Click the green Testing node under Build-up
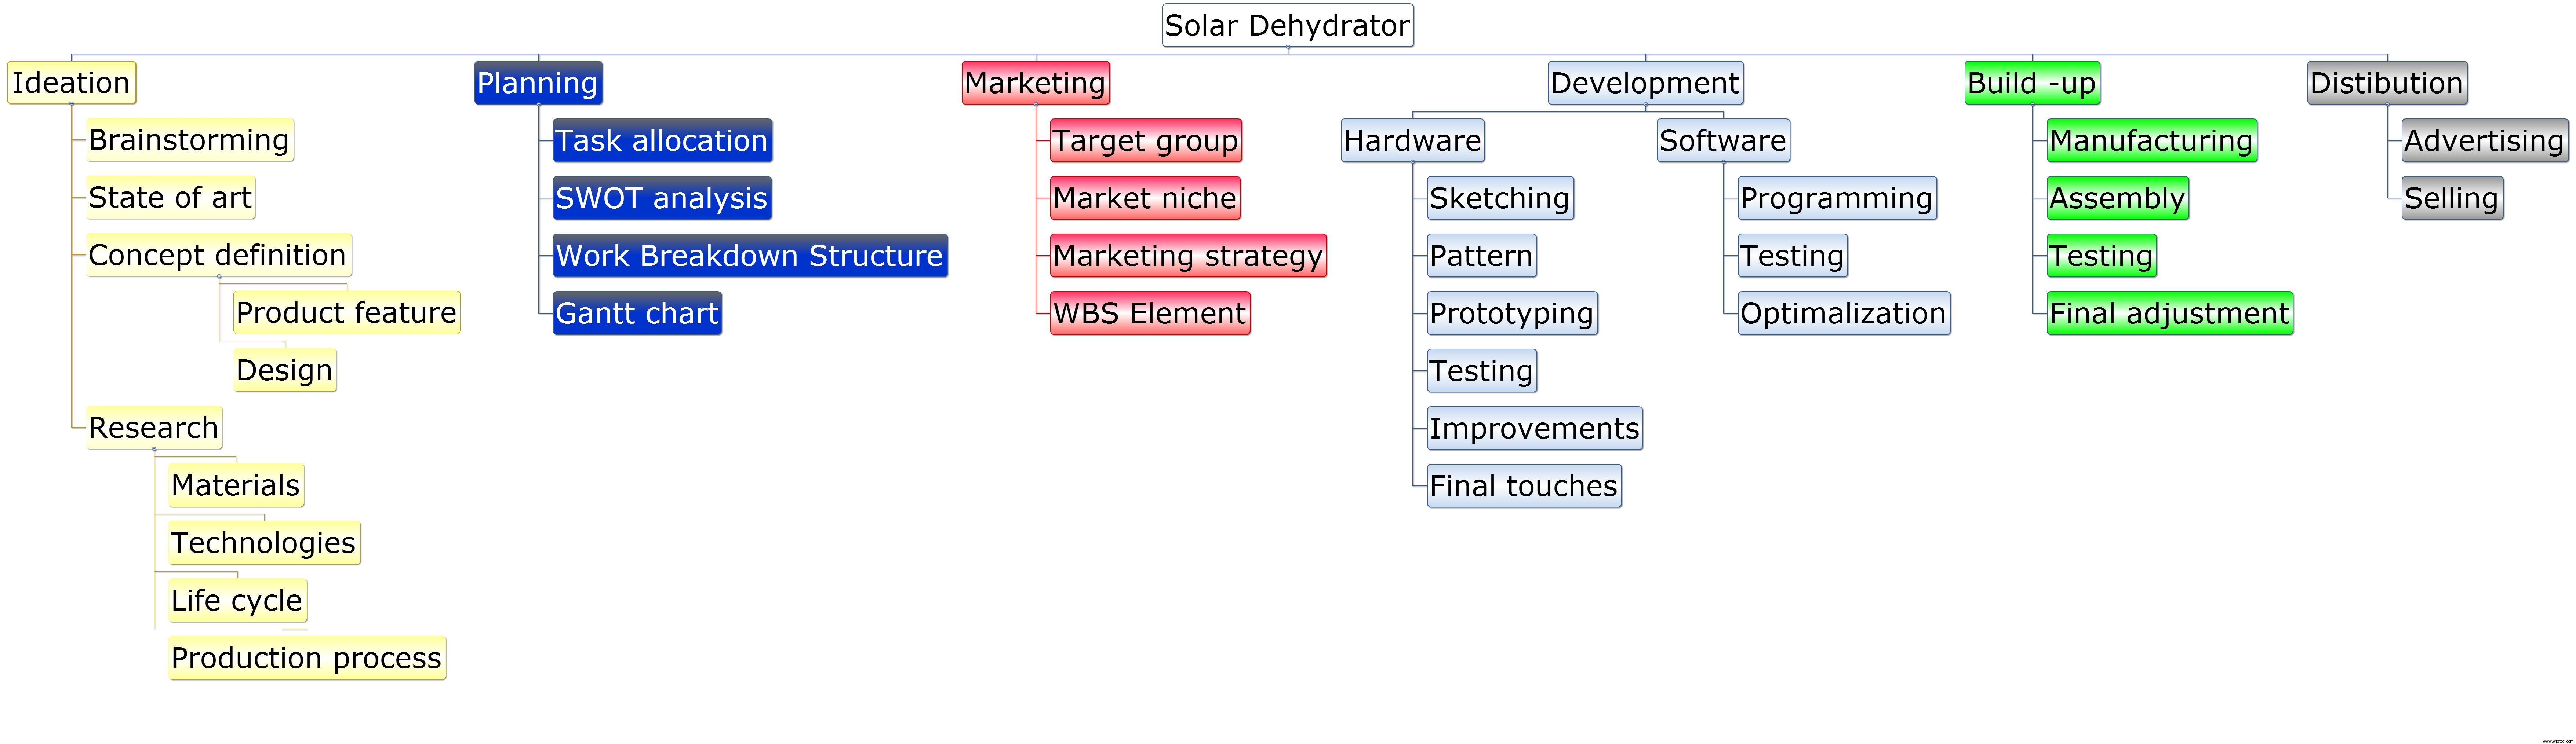Screen dimensions: 2576x744 point(2101,256)
